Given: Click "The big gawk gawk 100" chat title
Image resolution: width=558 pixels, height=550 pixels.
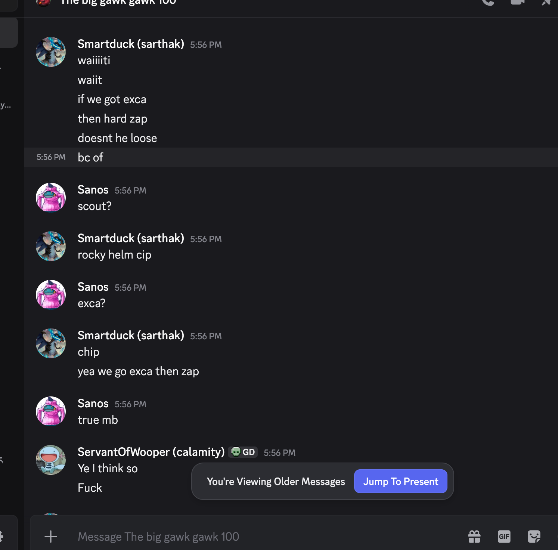Looking at the screenshot, I should [x=119, y=2].
